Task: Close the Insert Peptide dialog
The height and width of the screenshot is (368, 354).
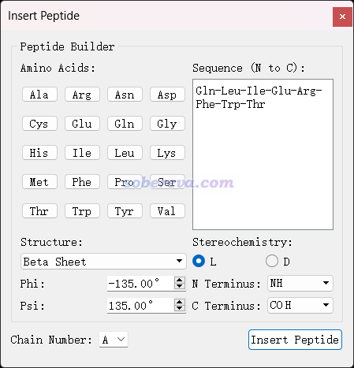Action: 342,17
